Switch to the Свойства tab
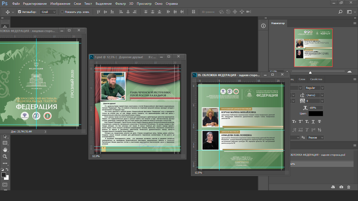358x201 pixels. point(316,79)
